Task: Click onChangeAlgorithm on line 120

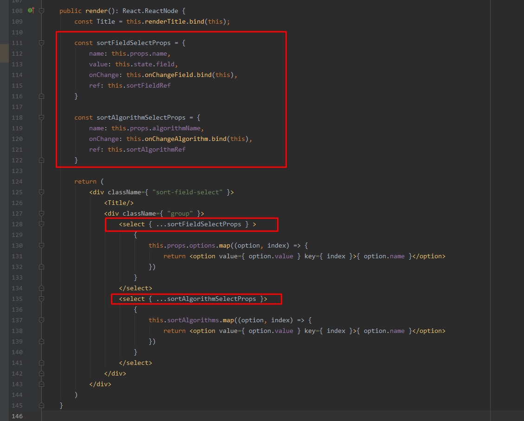Action: 176,139
